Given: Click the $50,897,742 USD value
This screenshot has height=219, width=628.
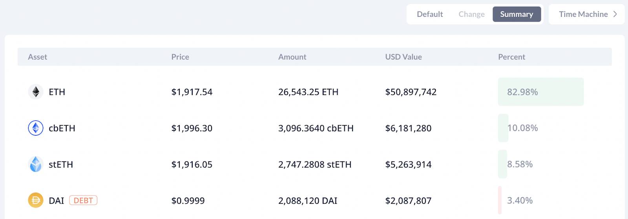Looking at the screenshot, I should [x=411, y=92].
